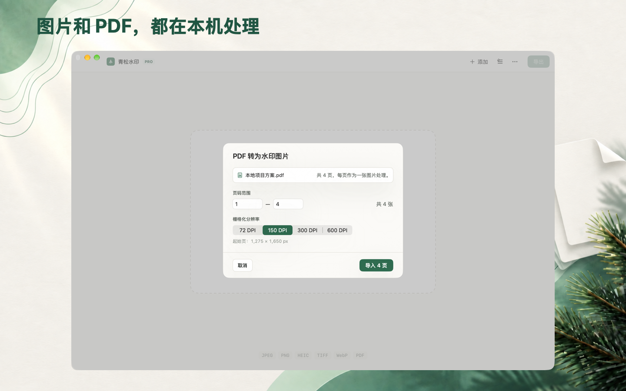Image resolution: width=626 pixels, height=391 pixels.
Task: Click the WebP format tag
Action: point(342,355)
